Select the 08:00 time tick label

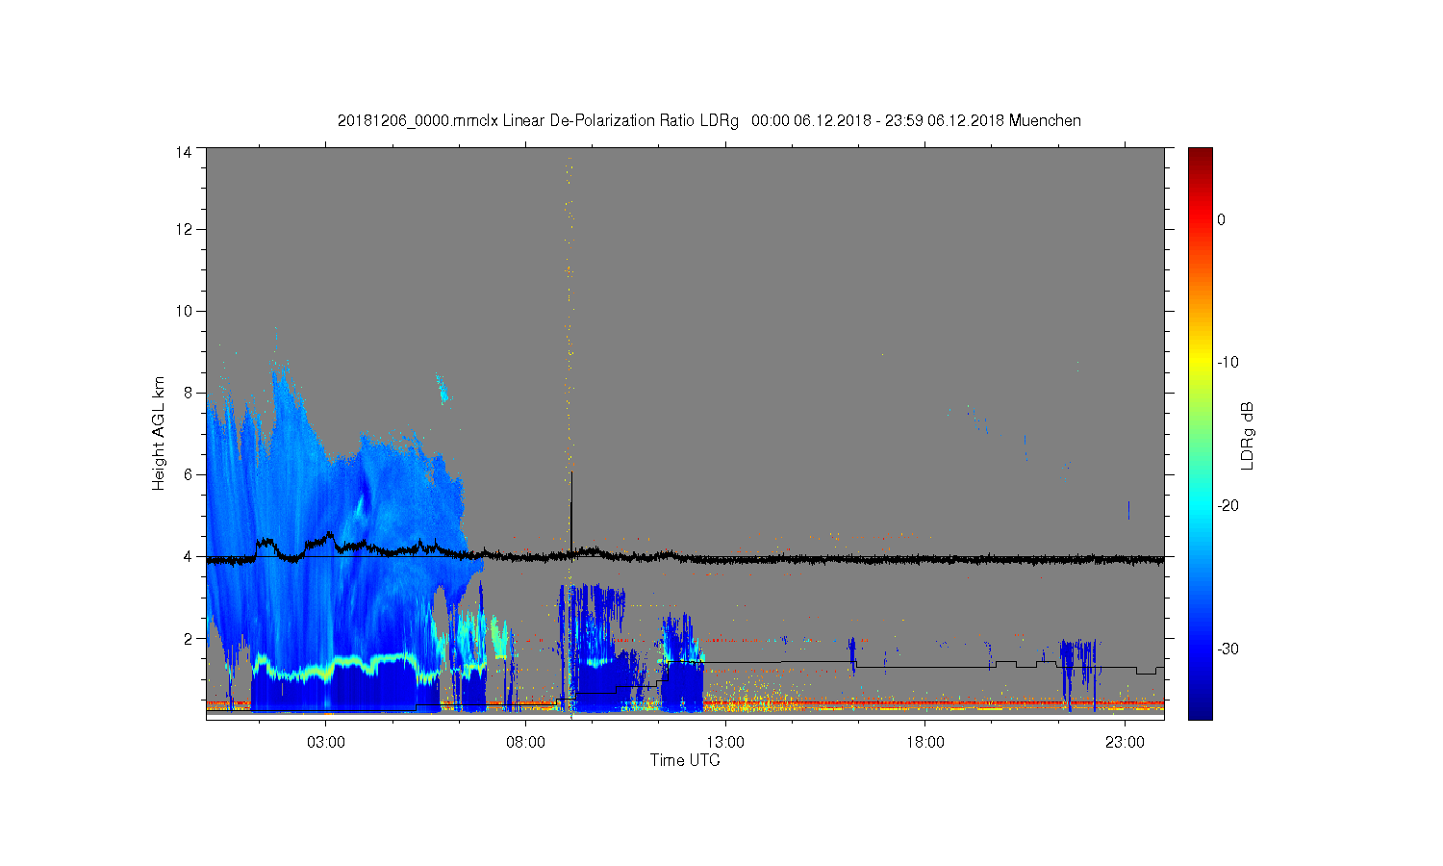click(x=525, y=743)
